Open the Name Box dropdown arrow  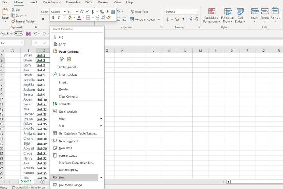point(22,43)
